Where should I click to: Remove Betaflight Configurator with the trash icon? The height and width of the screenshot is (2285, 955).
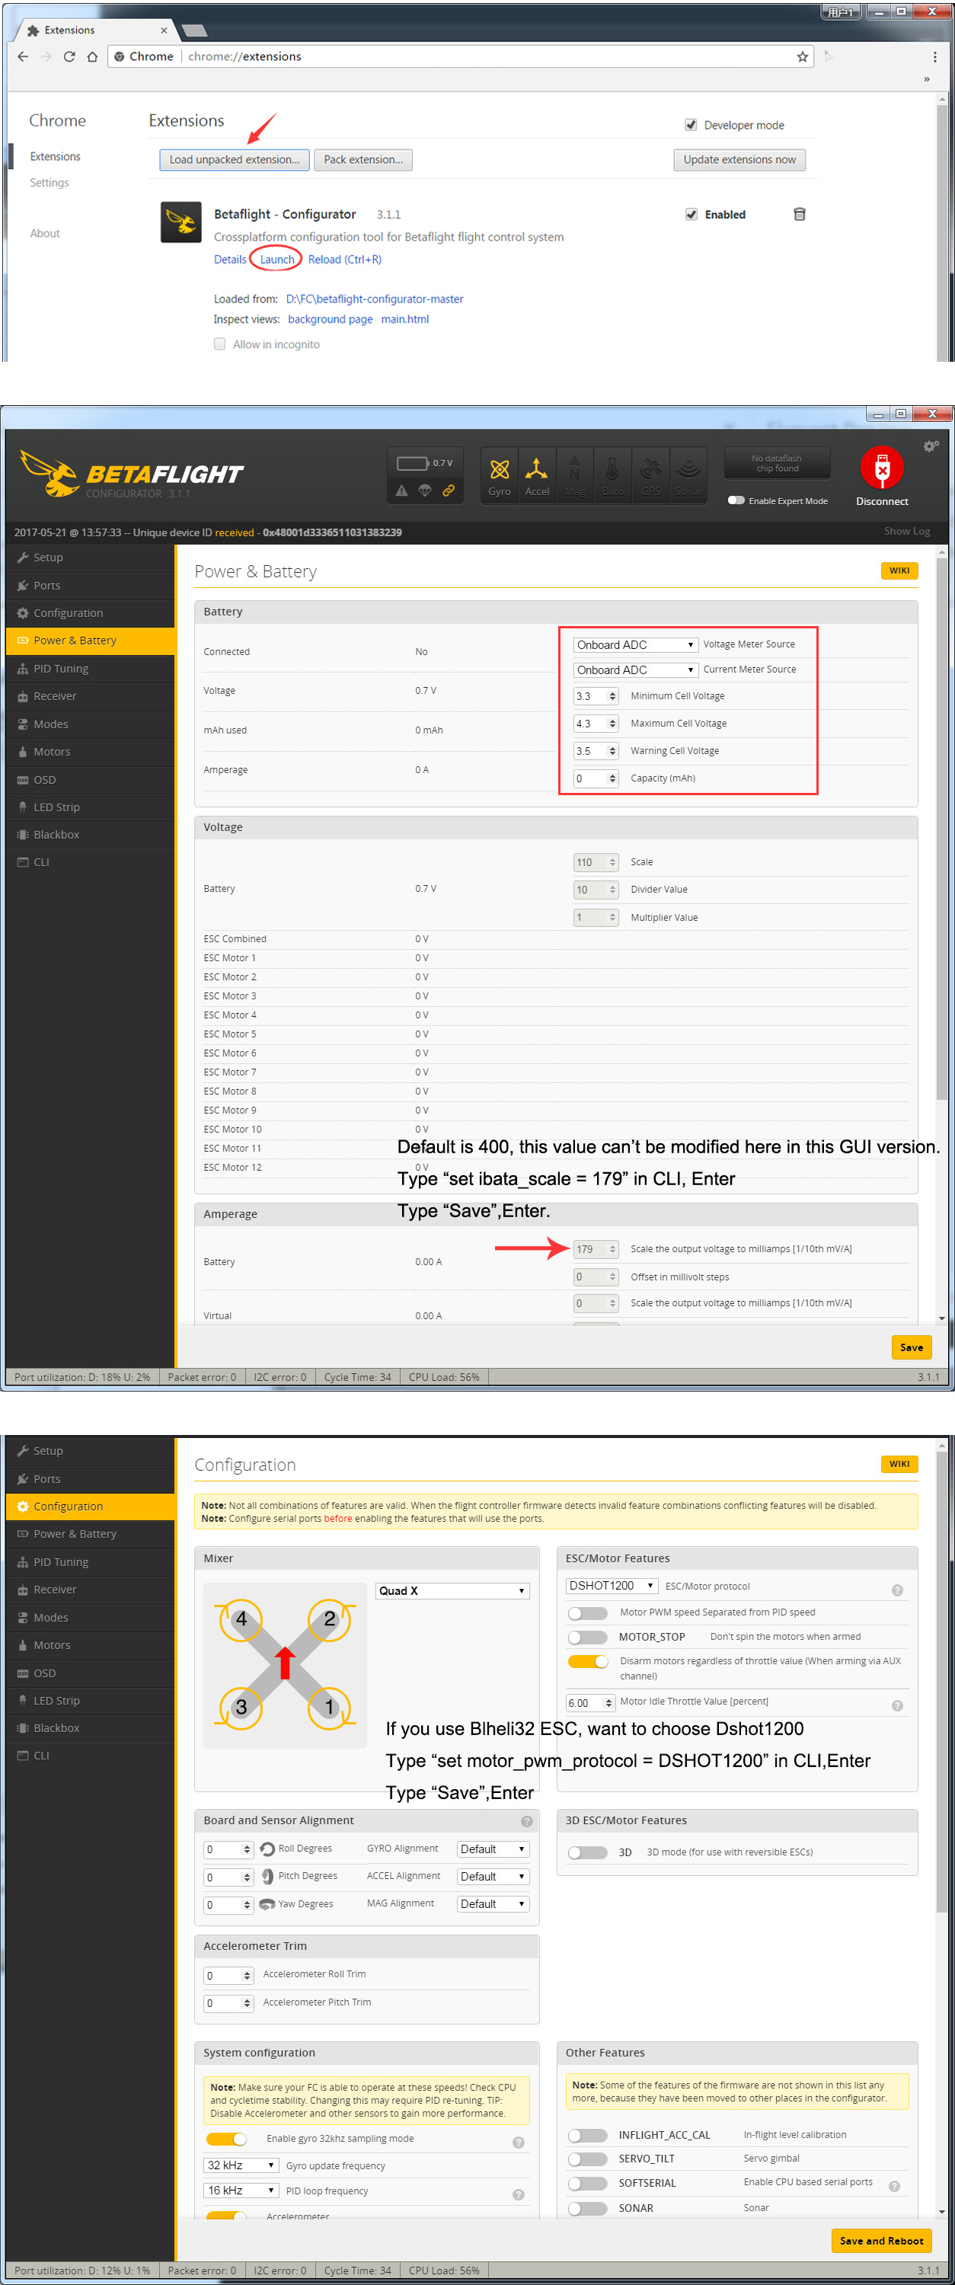click(799, 215)
